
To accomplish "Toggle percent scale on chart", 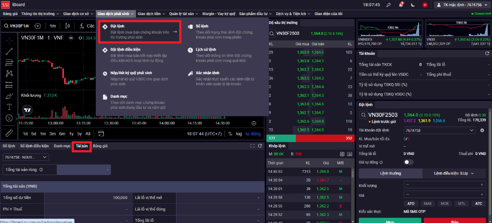I will click(230, 134).
